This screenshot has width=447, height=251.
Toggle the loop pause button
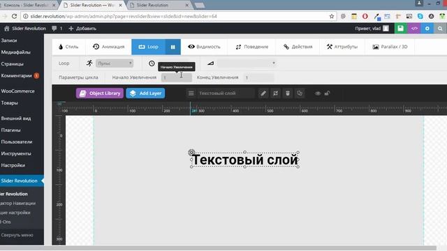pyautogui.click(x=173, y=47)
